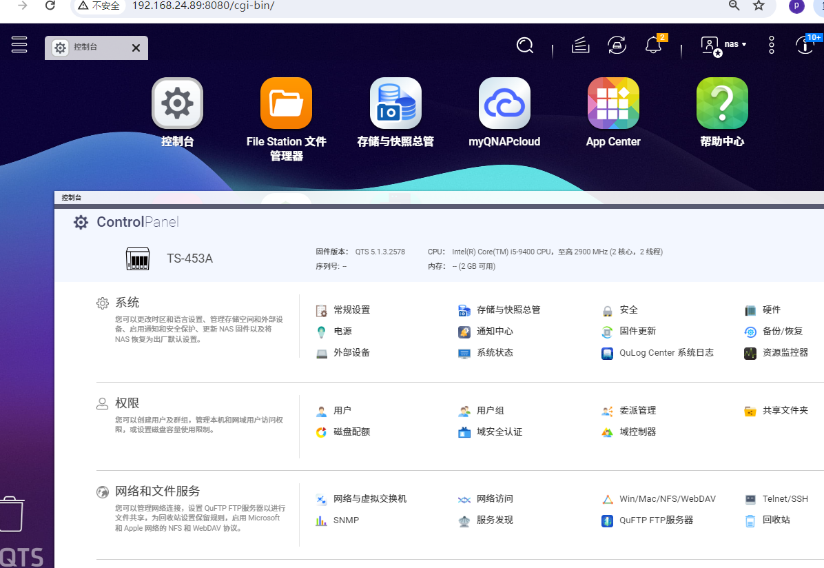Click the TS-453A model name

tap(189, 258)
